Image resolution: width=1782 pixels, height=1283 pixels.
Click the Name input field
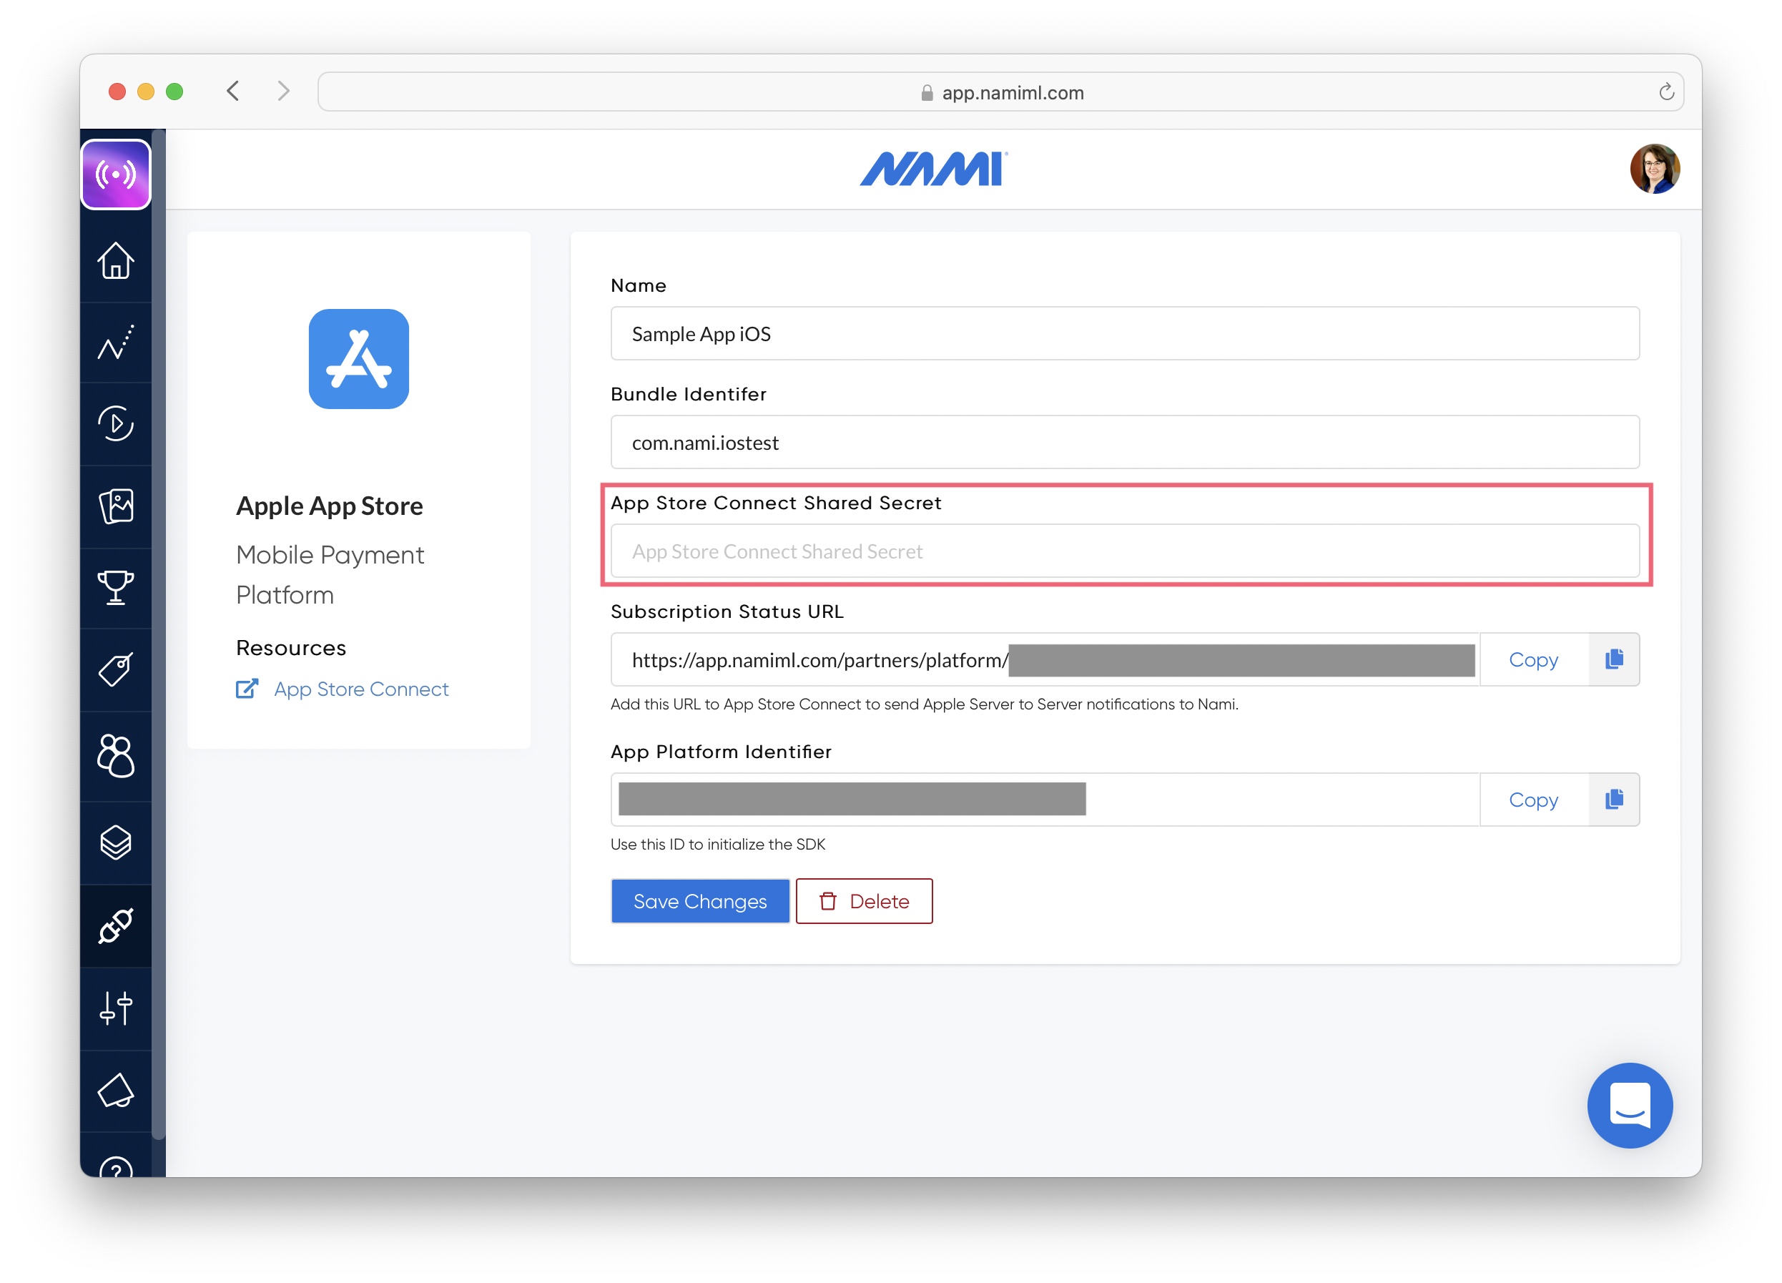(x=1123, y=334)
